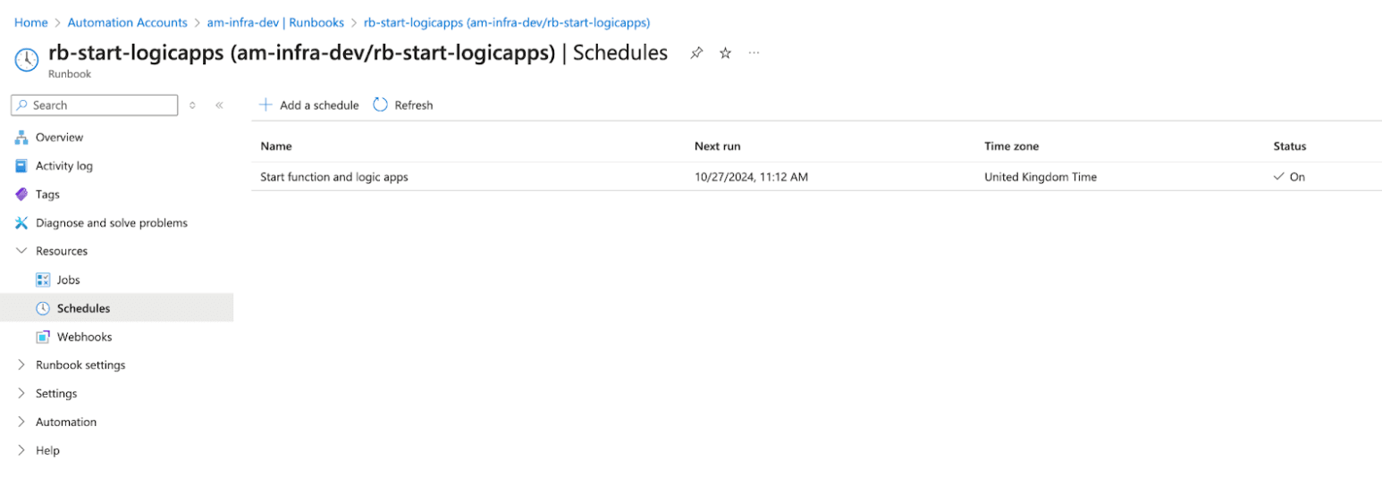Select Schedules in the sidebar menu
This screenshot has height=477, width=1382.
83,309
